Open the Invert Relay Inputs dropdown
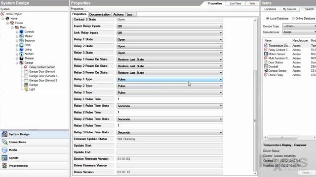Screen dimensions: 316x177 coord(170,26)
